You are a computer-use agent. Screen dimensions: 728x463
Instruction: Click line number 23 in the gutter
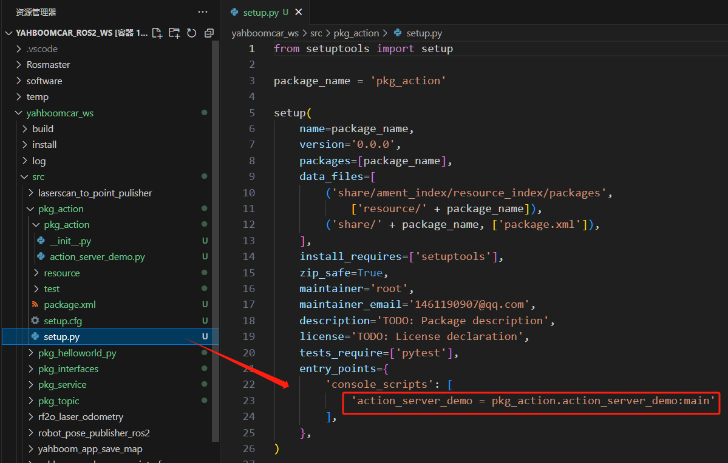tap(249, 401)
